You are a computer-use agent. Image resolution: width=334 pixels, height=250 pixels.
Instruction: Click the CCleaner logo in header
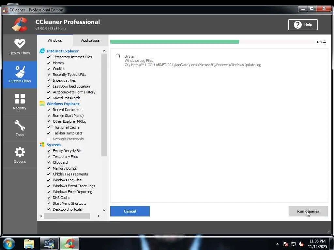pos(20,24)
